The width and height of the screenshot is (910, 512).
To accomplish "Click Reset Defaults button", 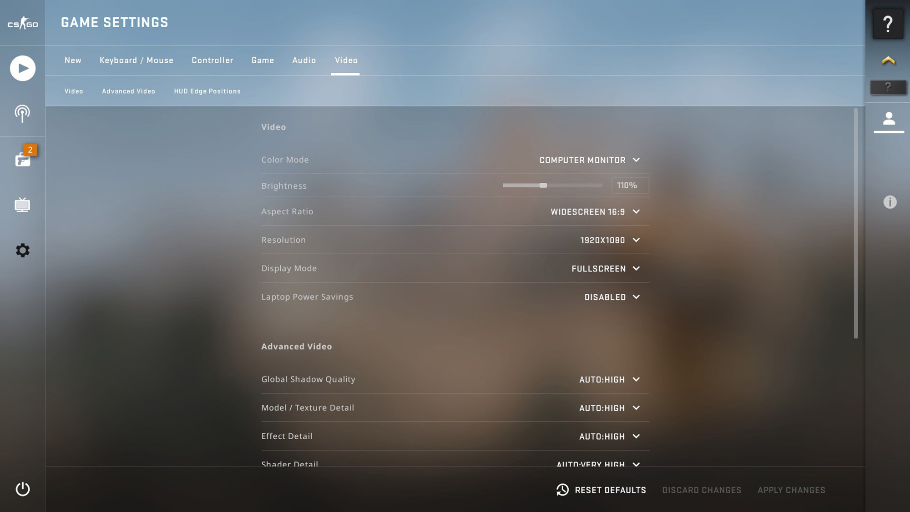I will (x=600, y=490).
